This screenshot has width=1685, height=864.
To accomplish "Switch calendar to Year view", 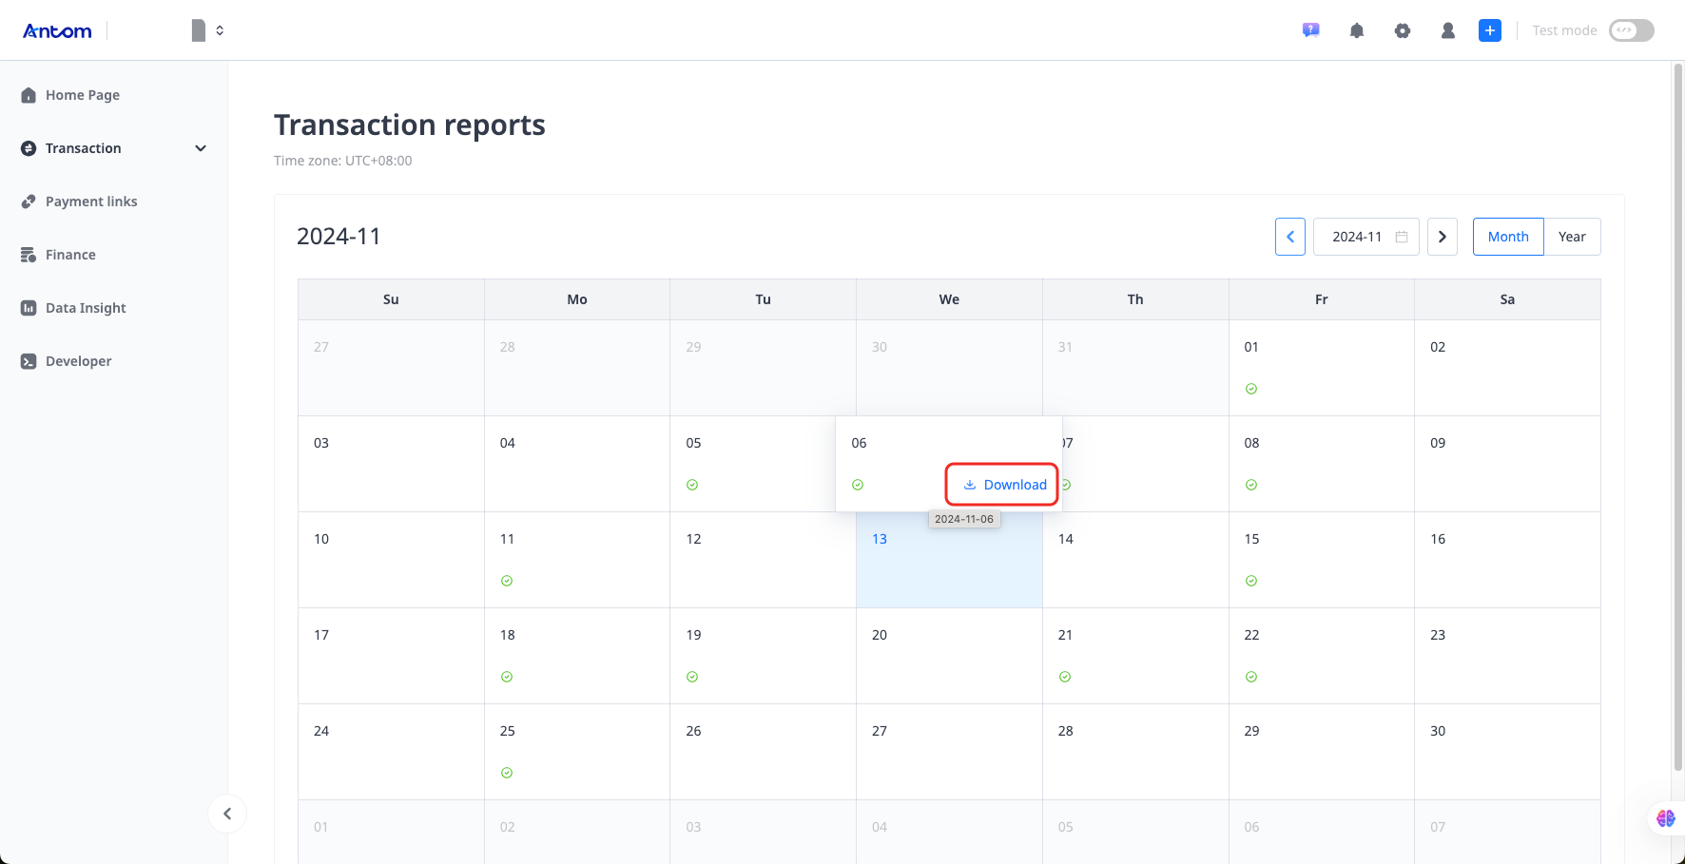I will 1572,237.
